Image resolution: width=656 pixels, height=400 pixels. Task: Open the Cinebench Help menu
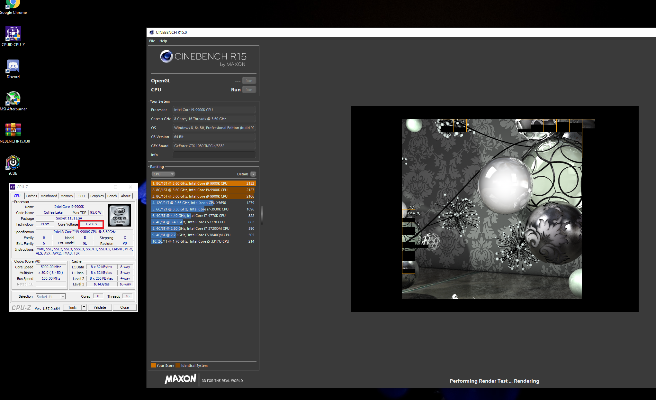click(x=163, y=41)
